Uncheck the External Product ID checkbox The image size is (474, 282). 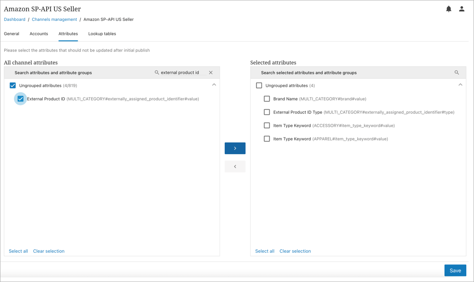point(20,99)
